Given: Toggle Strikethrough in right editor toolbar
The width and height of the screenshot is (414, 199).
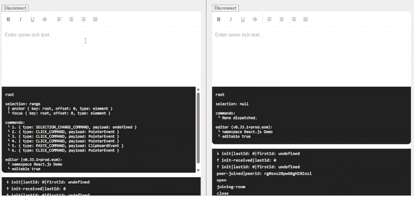Looking at the screenshot, I should tap(255, 19).
